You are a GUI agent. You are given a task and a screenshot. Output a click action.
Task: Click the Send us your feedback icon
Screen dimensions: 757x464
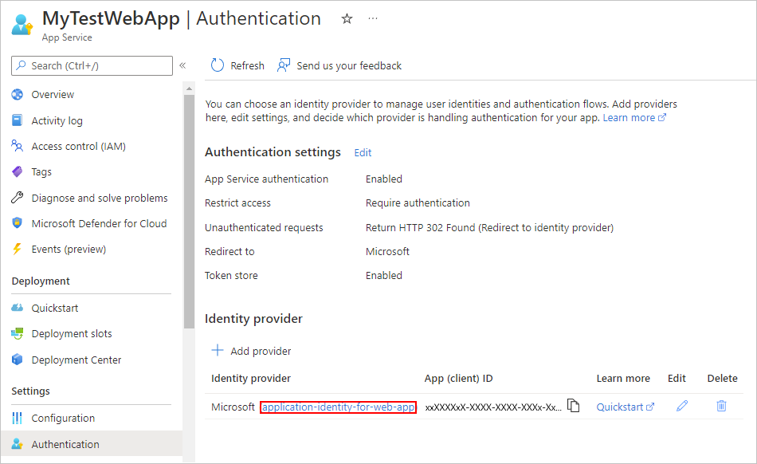284,65
